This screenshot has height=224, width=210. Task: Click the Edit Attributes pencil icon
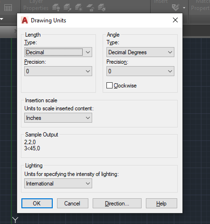[175, 8]
